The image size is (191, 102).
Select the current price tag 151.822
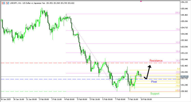click(x=185, y=77)
